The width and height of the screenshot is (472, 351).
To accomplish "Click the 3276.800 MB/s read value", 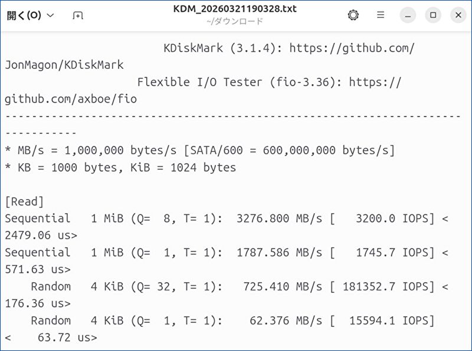I will pyautogui.click(x=279, y=218).
